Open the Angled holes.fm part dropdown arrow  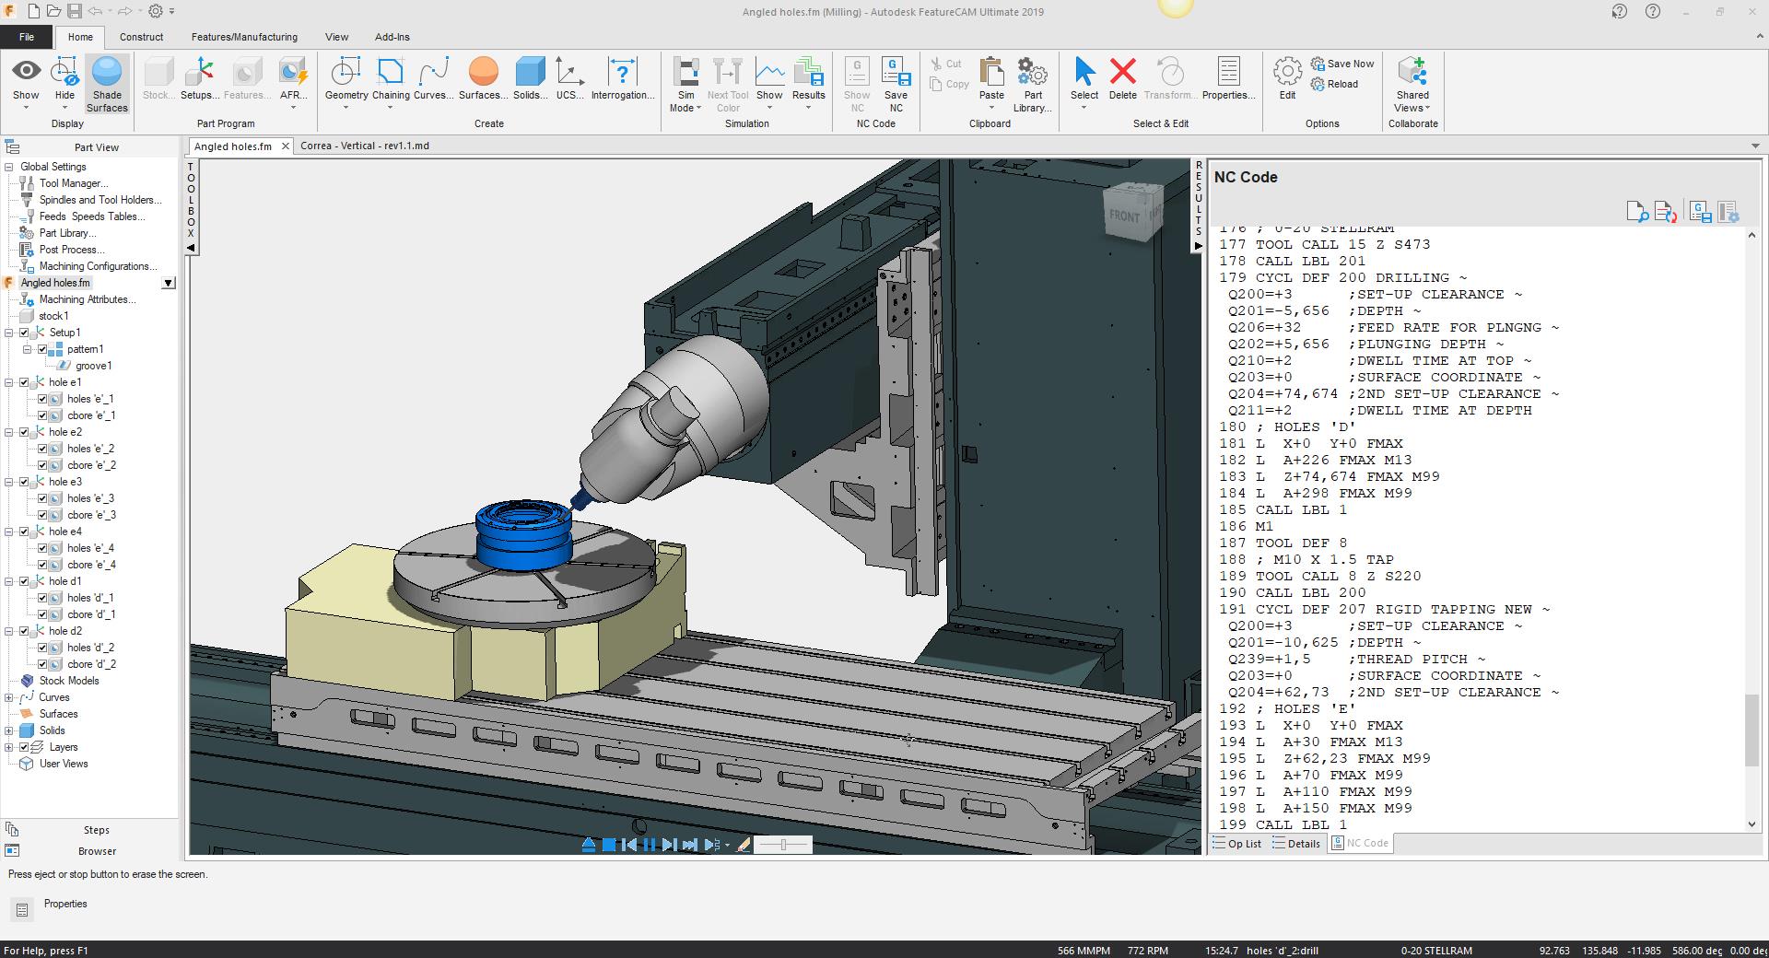click(x=169, y=283)
